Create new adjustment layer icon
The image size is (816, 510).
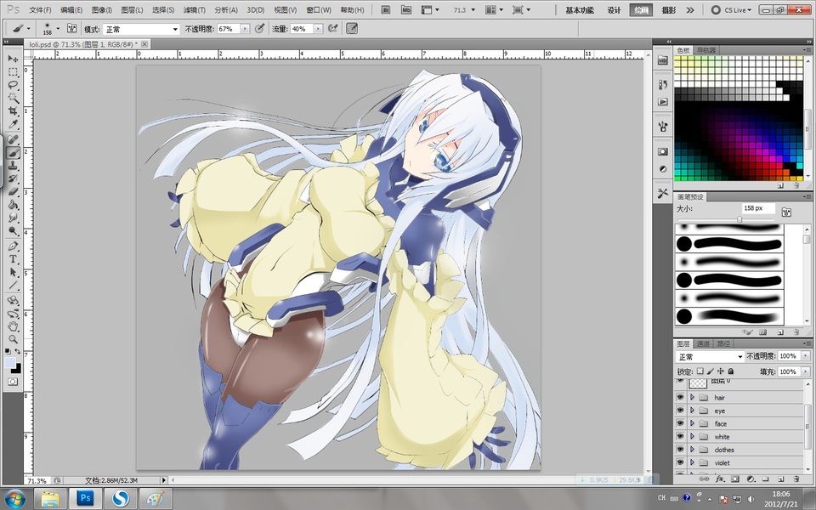(751, 479)
